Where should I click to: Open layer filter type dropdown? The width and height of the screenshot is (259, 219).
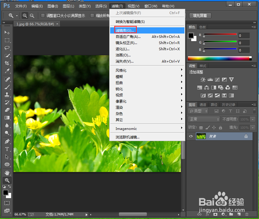pos(198,111)
